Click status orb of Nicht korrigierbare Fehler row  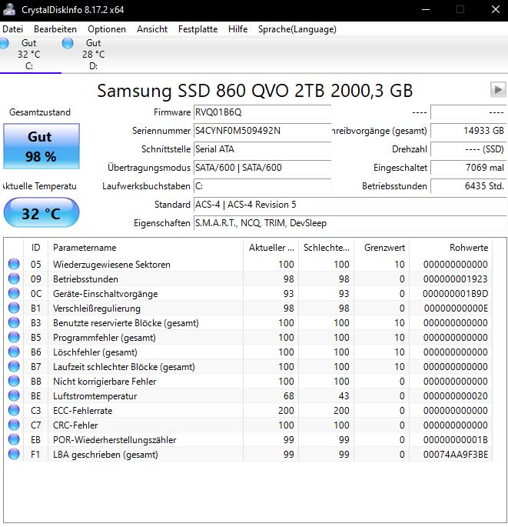[x=14, y=381]
